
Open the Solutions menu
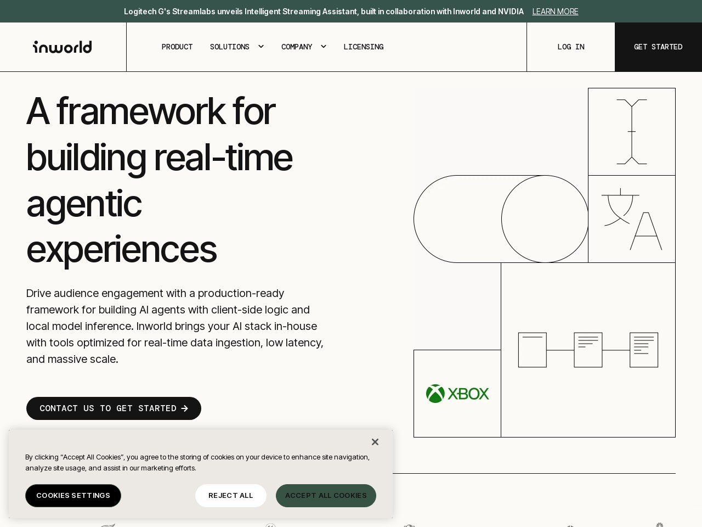click(230, 47)
